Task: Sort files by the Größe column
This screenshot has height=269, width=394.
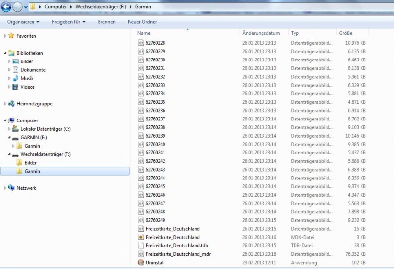Action: [x=346, y=33]
